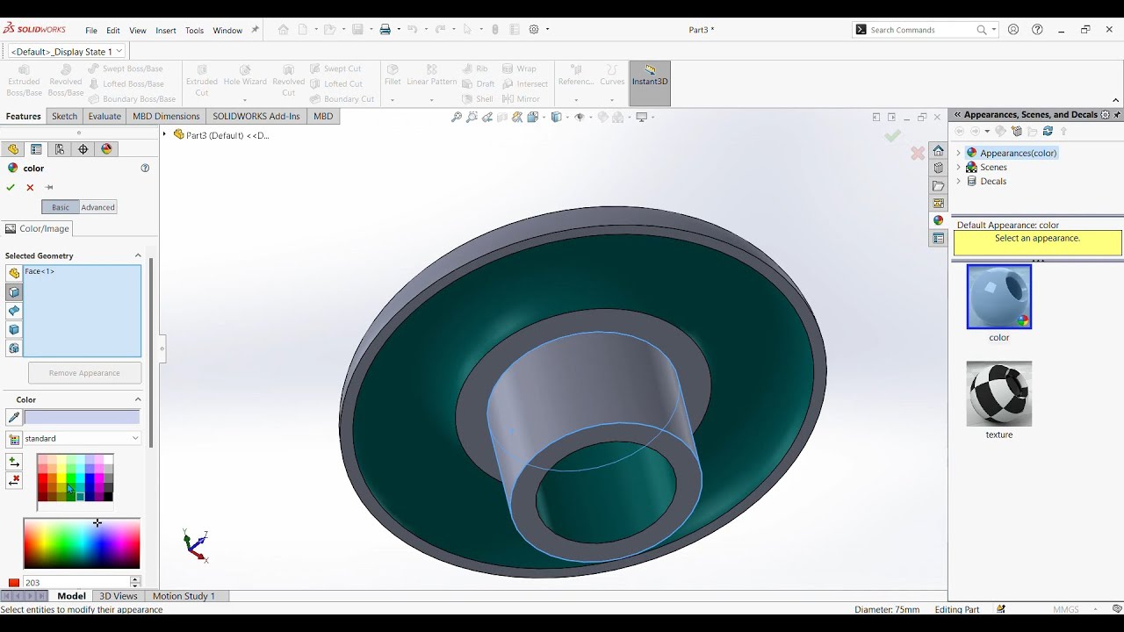The image size is (1124, 632).
Task: Collapse the Appearances task pane with chevrons
Action: (957, 115)
